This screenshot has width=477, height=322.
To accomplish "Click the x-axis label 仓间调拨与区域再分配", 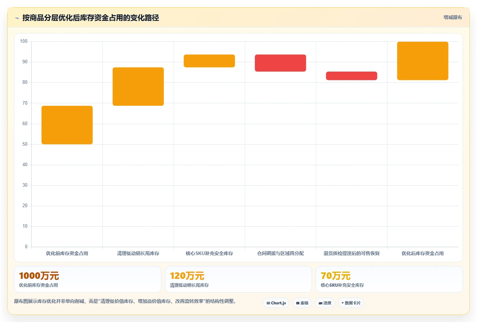I will [280, 253].
